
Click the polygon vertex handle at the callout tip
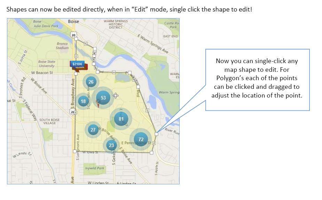coord(157,134)
